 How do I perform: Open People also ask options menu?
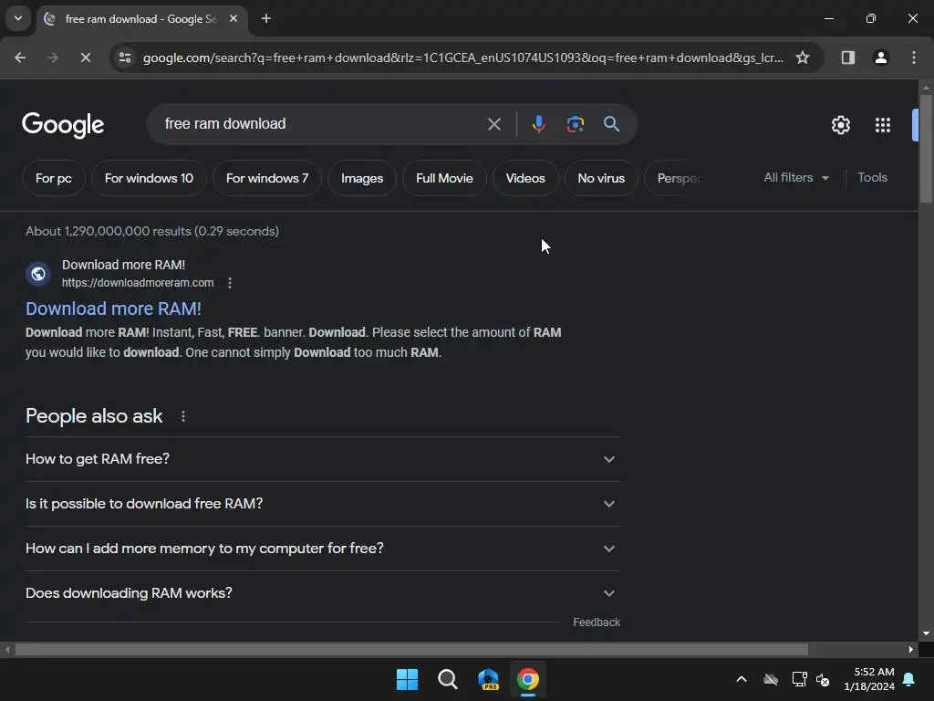(x=182, y=416)
